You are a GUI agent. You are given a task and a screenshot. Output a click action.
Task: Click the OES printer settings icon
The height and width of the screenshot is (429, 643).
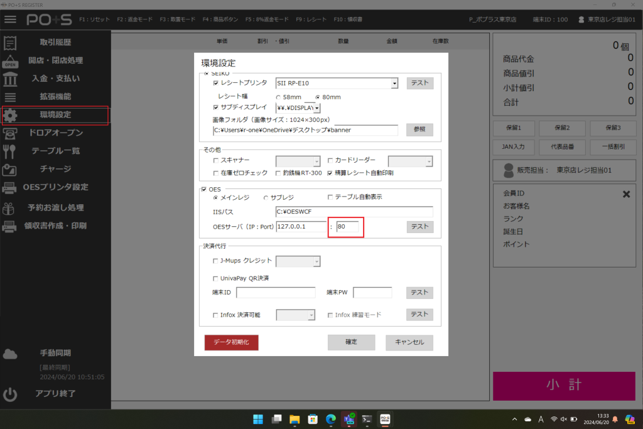(x=10, y=187)
